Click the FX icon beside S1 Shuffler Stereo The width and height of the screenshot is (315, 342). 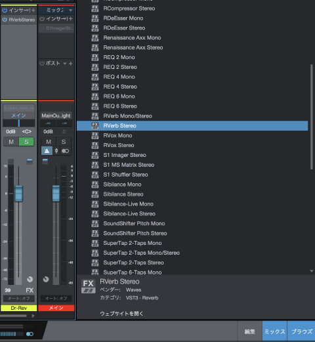95,175
